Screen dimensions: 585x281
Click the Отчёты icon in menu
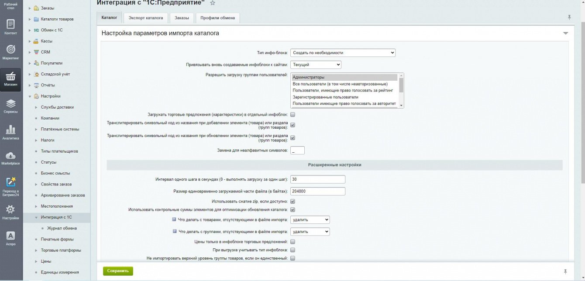[36, 85]
